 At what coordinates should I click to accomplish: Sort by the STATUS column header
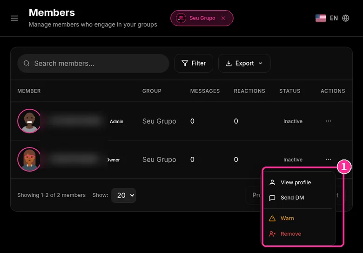pyautogui.click(x=289, y=91)
